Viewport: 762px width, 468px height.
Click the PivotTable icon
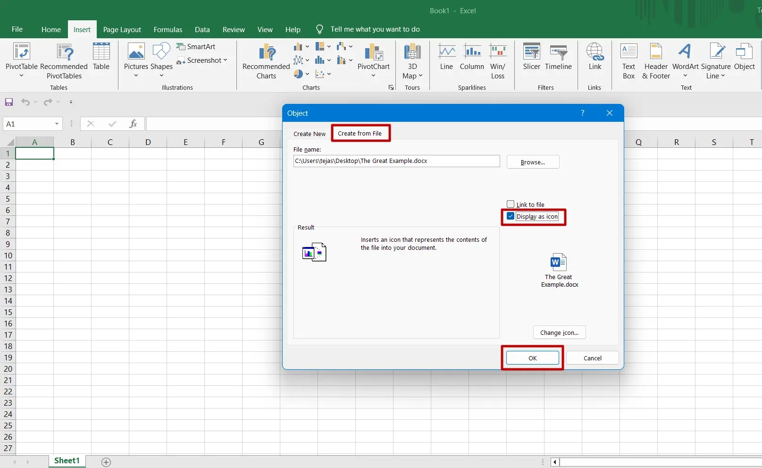pos(21,52)
